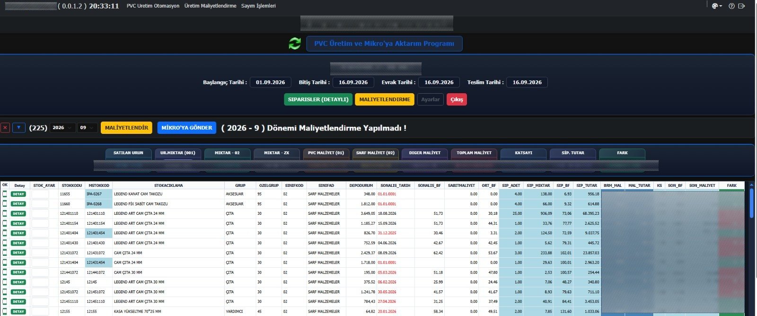Select the PVC MALİYET (01) tab
The image size is (757, 316).
[326, 153]
